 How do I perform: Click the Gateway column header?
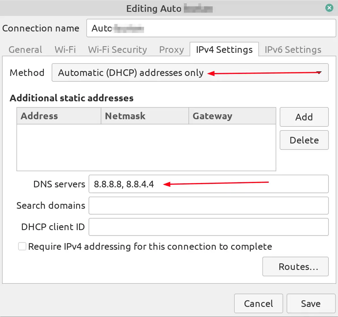pyautogui.click(x=232, y=116)
